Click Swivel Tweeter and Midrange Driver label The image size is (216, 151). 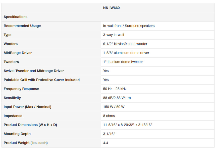(x=34, y=71)
